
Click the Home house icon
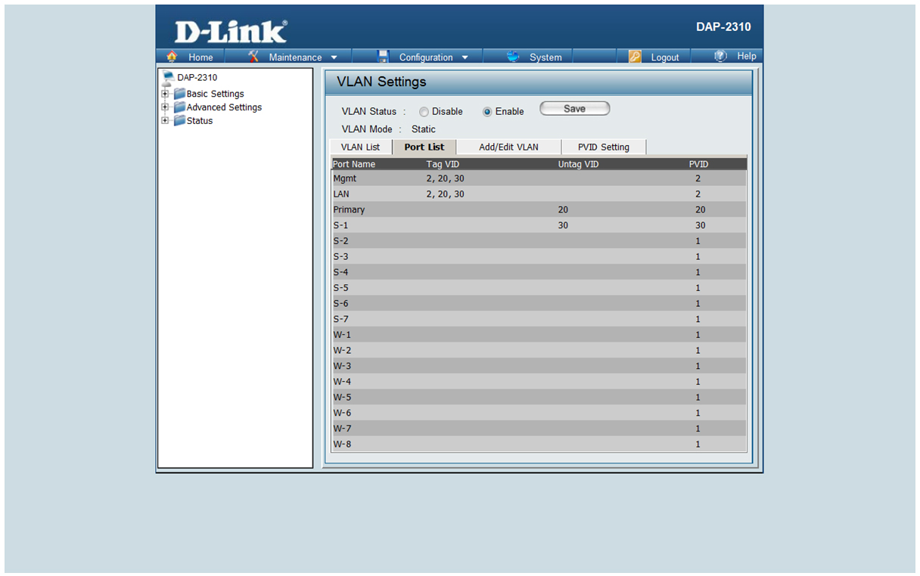172,57
